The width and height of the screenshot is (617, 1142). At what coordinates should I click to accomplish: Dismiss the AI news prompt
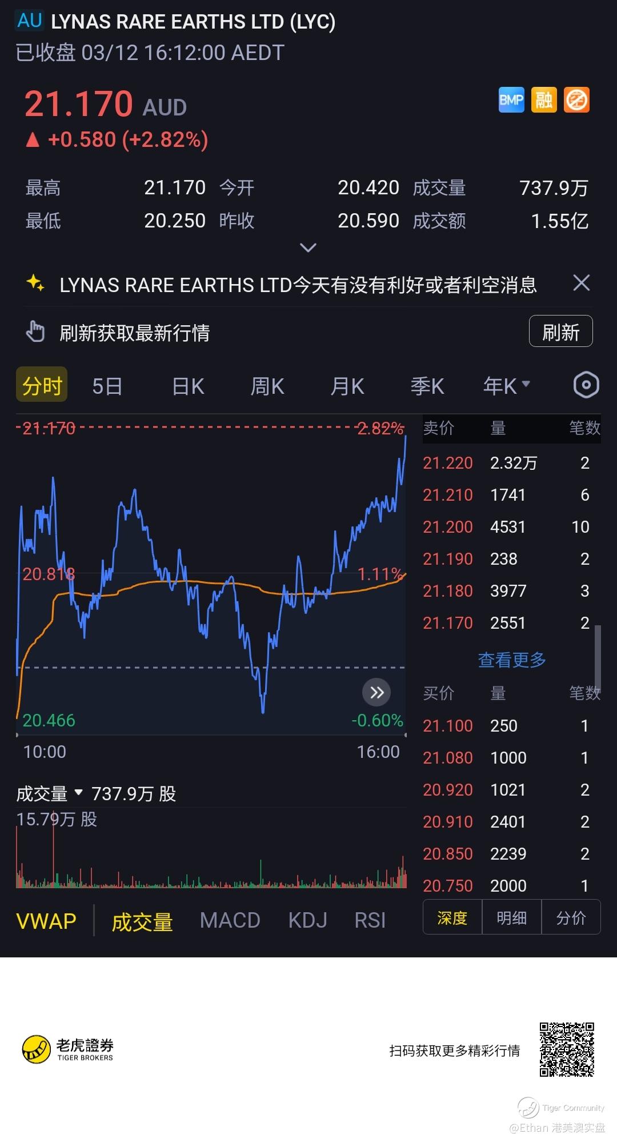click(581, 283)
